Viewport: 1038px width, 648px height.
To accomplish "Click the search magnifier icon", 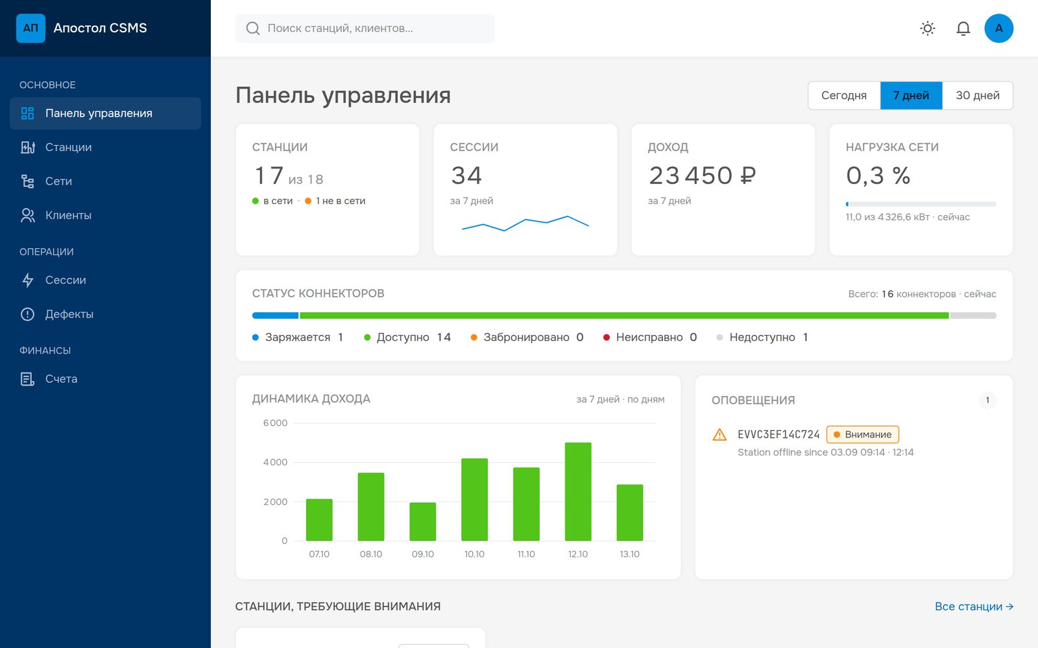I will click(x=253, y=29).
